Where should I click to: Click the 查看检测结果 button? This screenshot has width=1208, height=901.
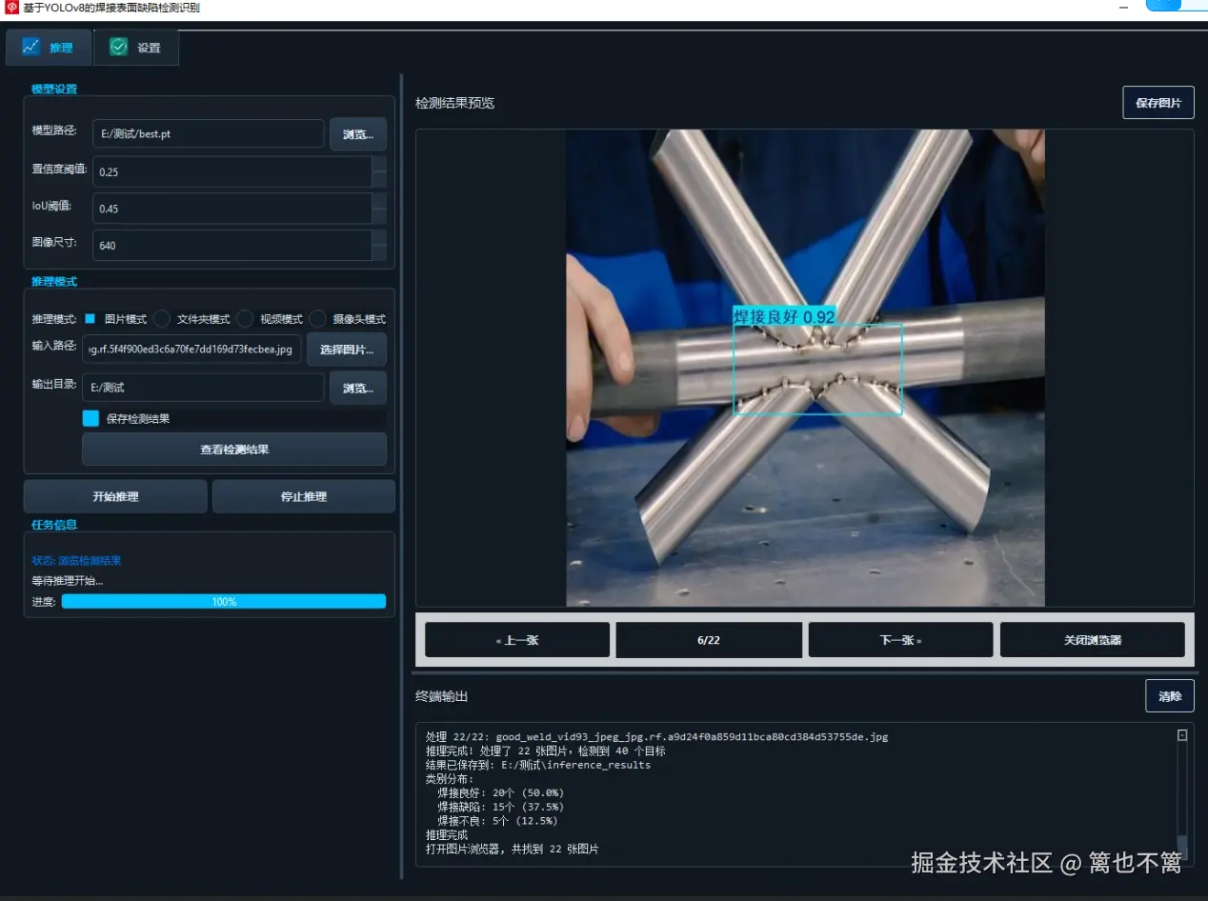(x=234, y=450)
